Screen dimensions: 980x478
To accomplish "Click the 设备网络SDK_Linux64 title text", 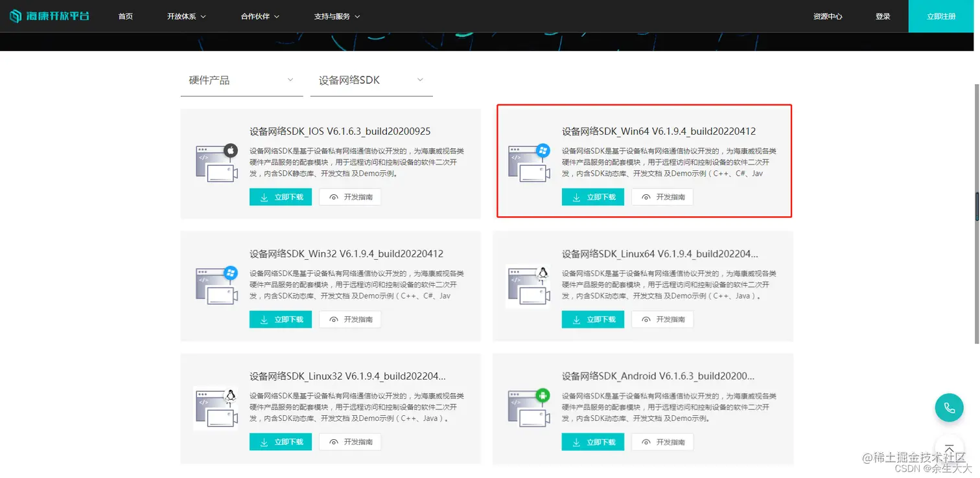I will pos(660,254).
